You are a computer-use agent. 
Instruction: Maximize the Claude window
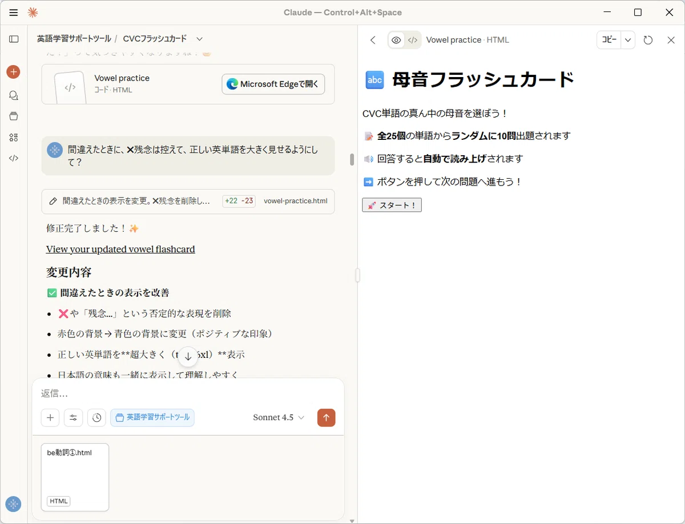pos(638,12)
